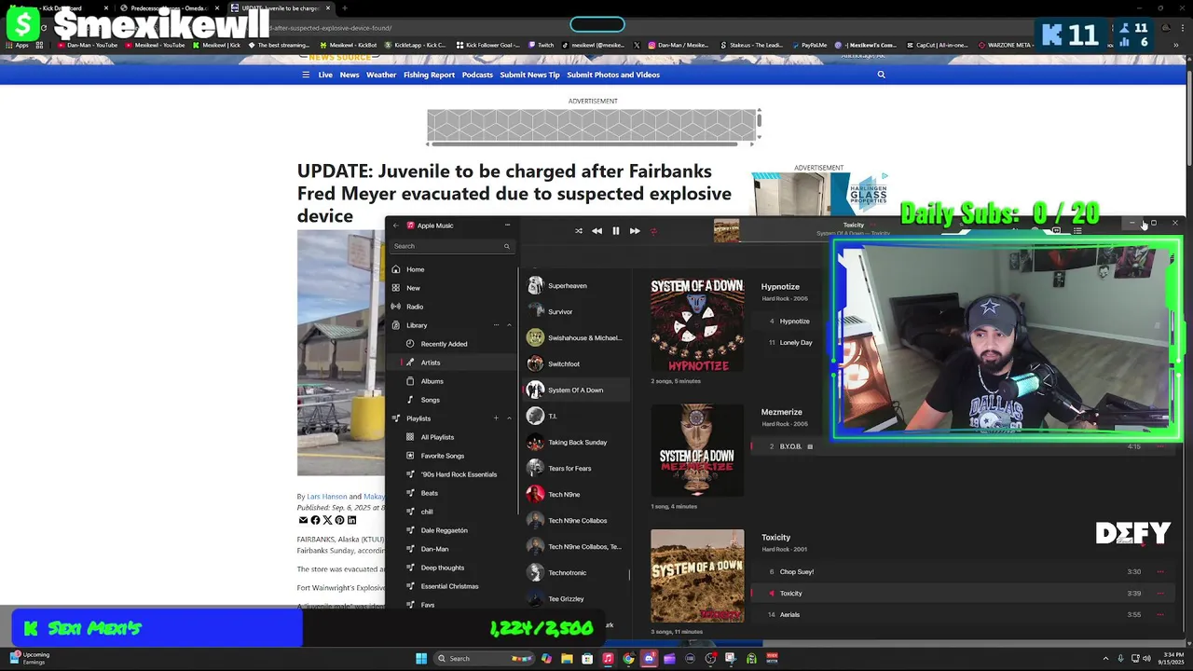Open Albums in the Library
This screenshot has height=671, width=1193.
(x=452, y=381)
